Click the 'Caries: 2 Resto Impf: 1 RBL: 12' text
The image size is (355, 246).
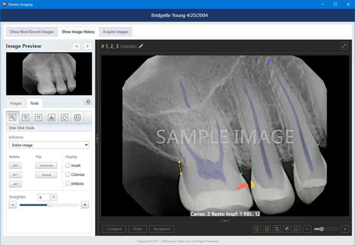coord(225,214)
